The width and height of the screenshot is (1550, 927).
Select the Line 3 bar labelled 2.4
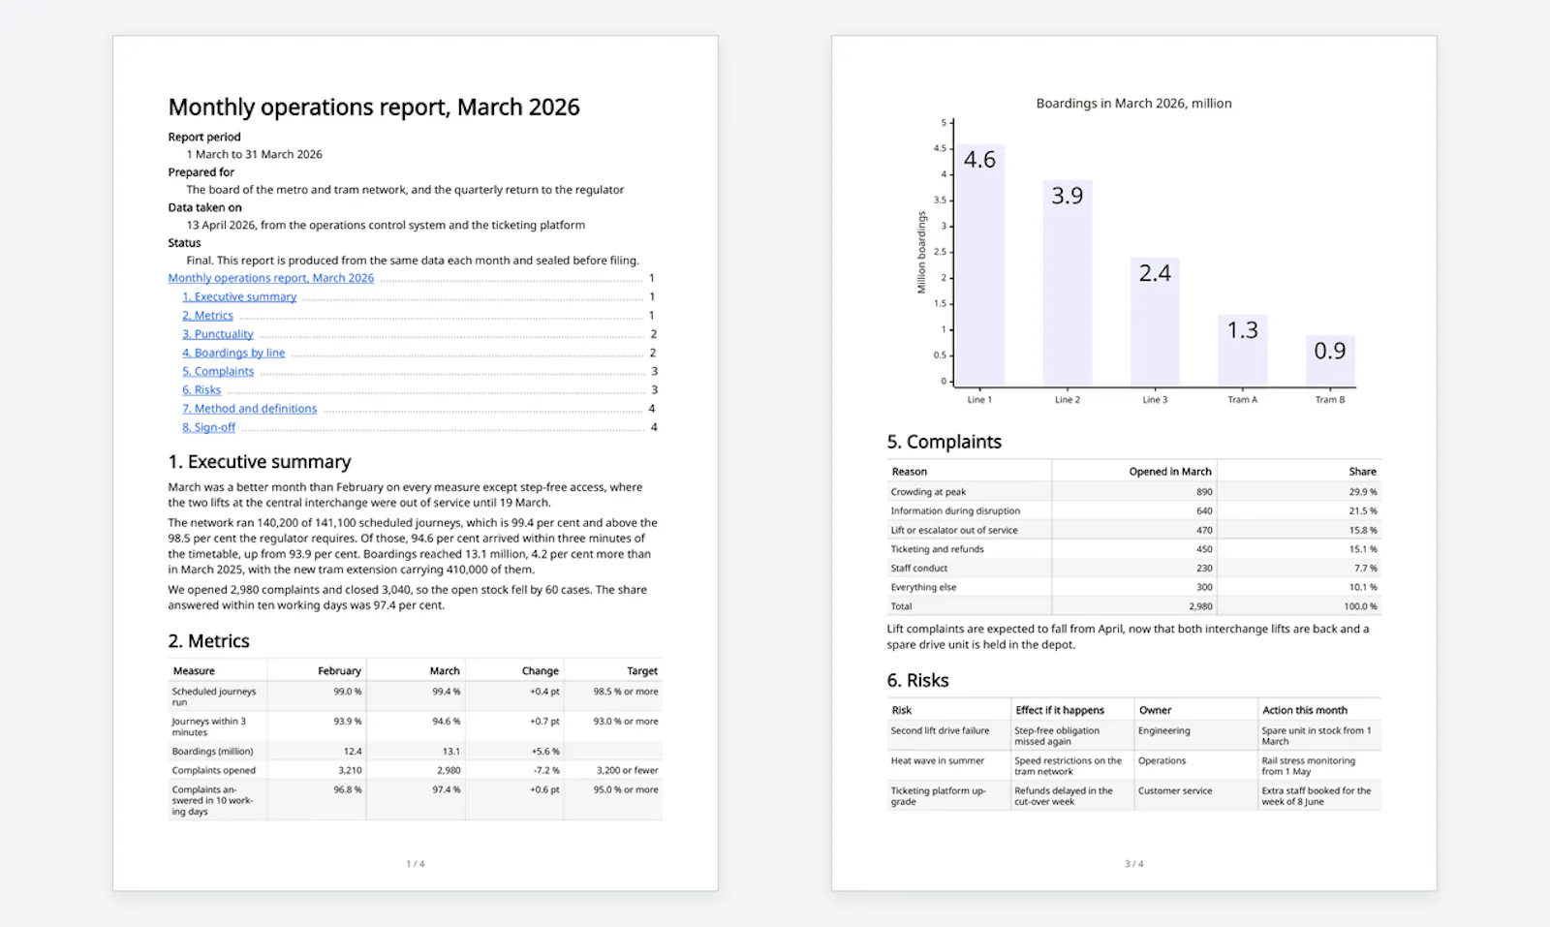(x=1155, y=323)
